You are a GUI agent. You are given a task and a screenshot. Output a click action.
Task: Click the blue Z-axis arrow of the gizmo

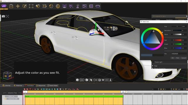pyautogui.click(x=92, y=34)
